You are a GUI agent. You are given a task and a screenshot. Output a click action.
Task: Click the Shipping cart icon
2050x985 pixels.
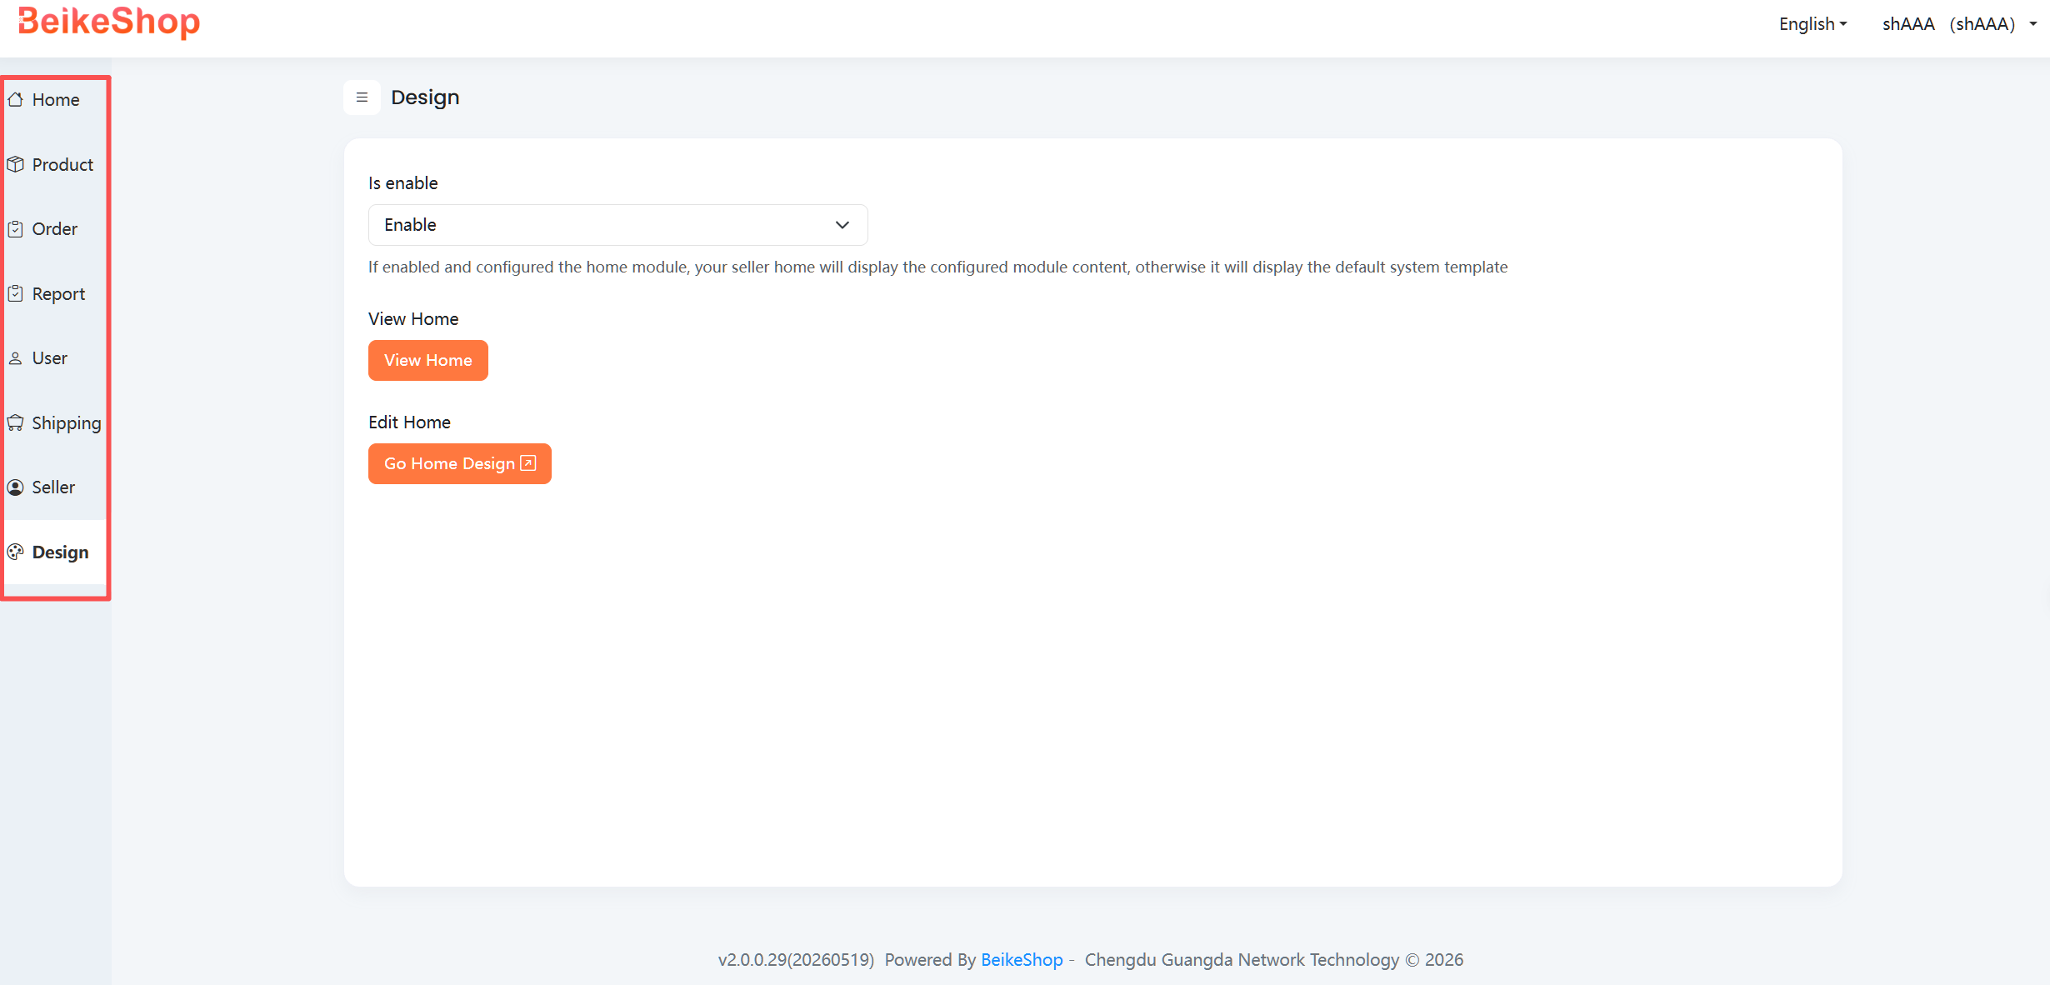[15, 423]
